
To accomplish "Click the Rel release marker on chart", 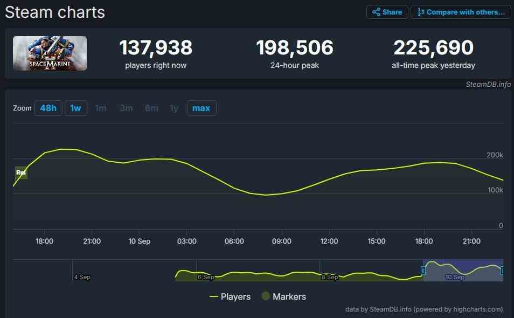I will click(21, 172).
